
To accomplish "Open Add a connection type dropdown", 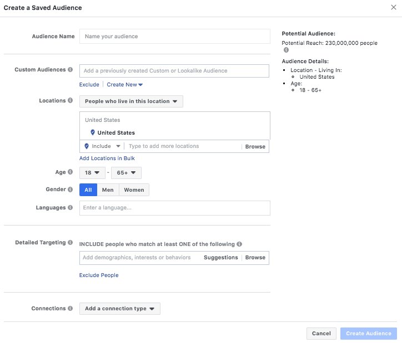I will pyautogui.click(x=120, y=309).
